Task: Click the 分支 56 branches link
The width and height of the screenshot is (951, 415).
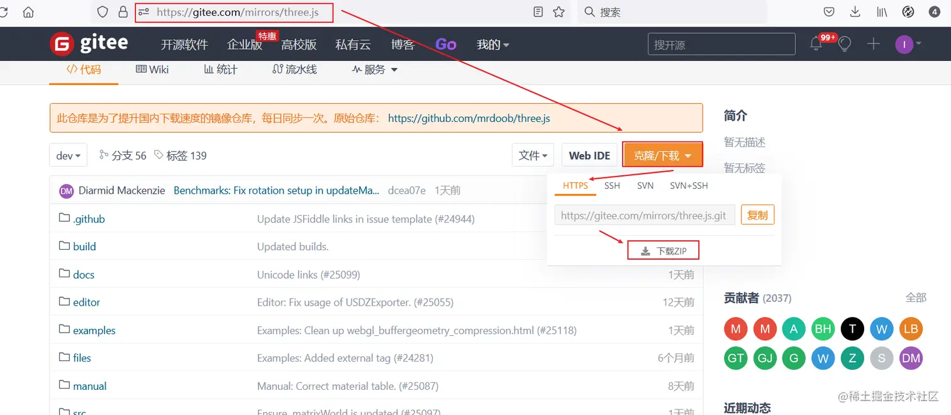Action: tap(122, 155)
